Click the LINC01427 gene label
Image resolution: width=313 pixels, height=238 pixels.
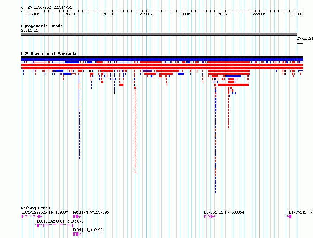pos(301,212)
